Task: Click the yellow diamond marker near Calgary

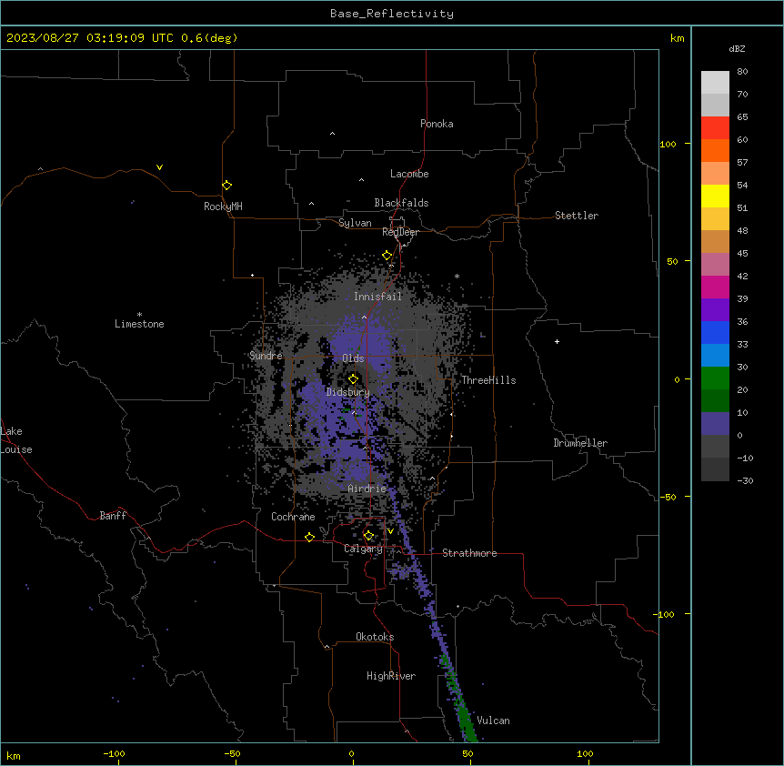Action: (368, 536)
